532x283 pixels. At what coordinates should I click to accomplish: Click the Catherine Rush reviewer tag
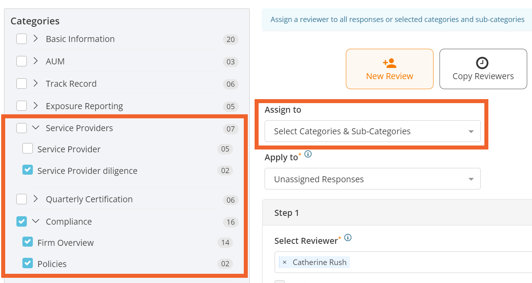tap(315, 262)
